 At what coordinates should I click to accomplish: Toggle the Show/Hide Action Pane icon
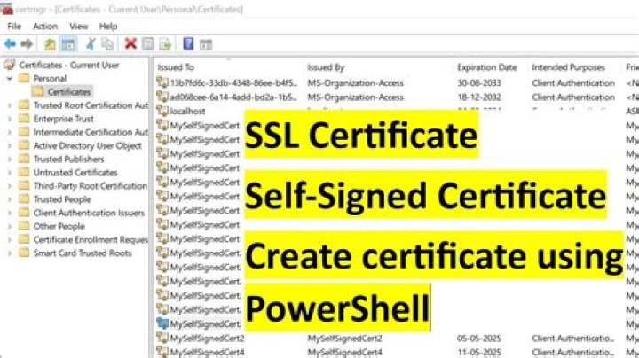click(206, 44)
